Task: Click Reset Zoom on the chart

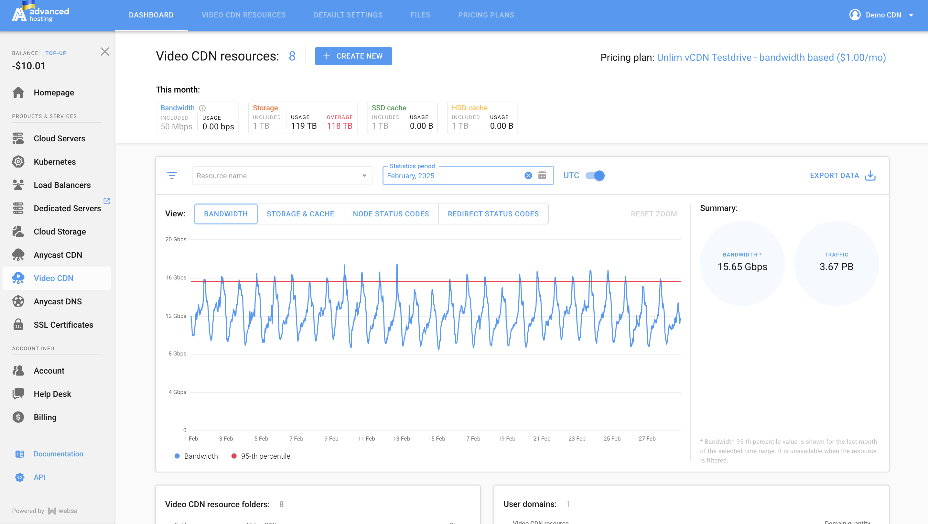Action: pos(654,214)
